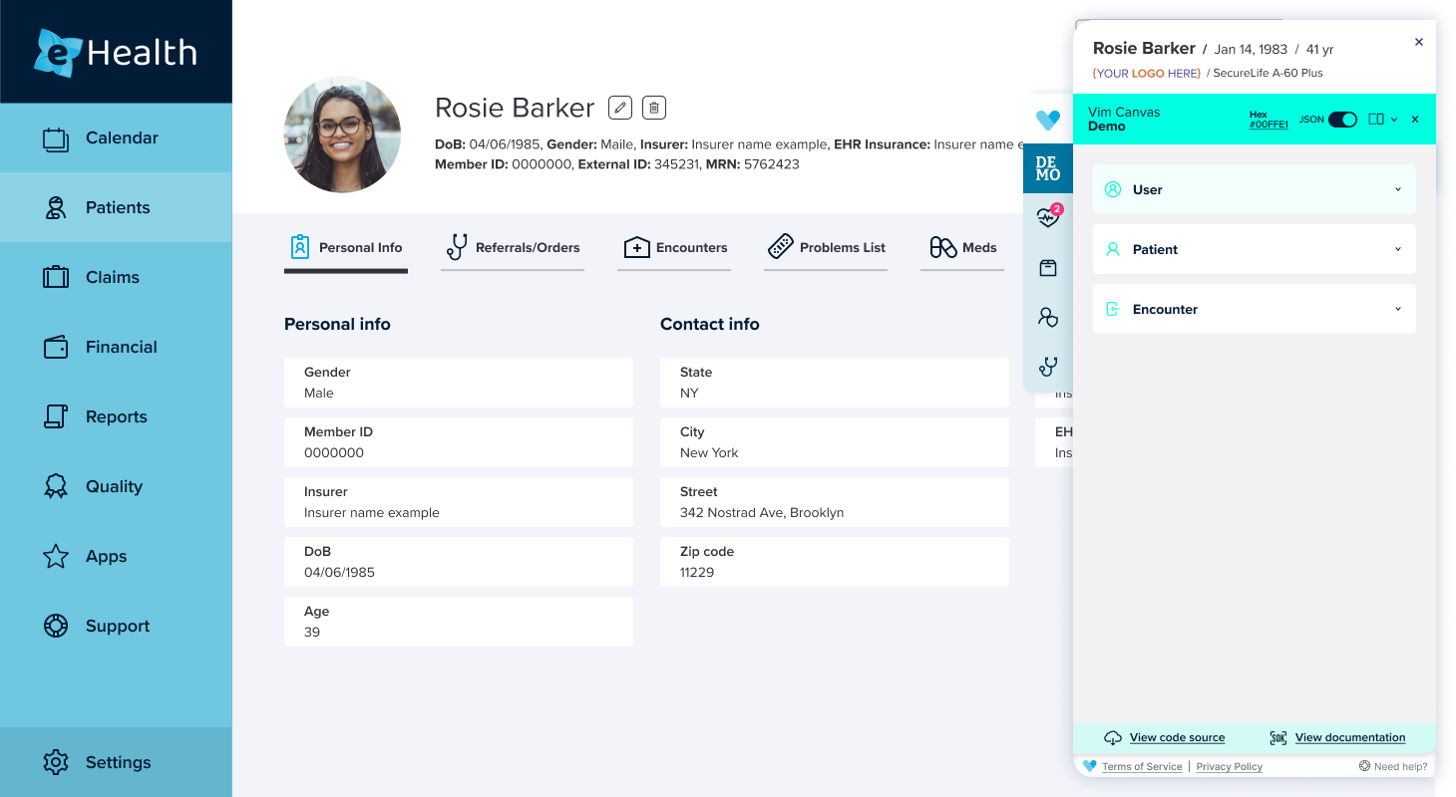This screenshot has height=797, width=1456.
Task: Click Rosie Barker's profile photo
Action: pyautogui.click(x=342, y=134)
